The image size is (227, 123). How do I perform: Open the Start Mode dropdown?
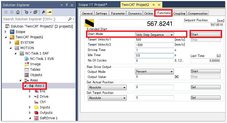point(171,35)
